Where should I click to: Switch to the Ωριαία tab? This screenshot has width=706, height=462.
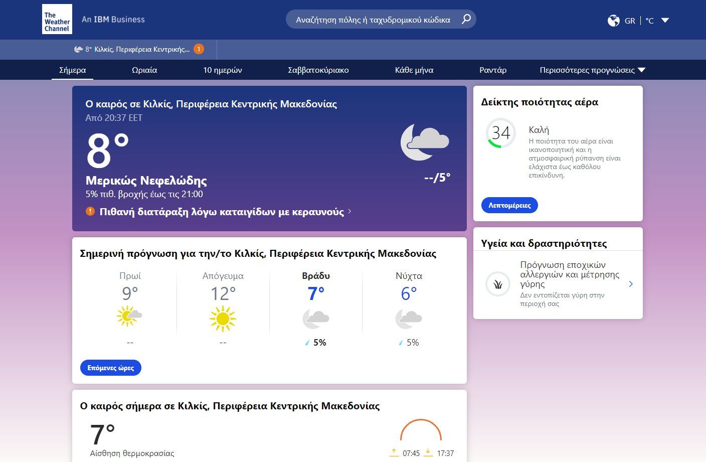(x=144, y=70)
